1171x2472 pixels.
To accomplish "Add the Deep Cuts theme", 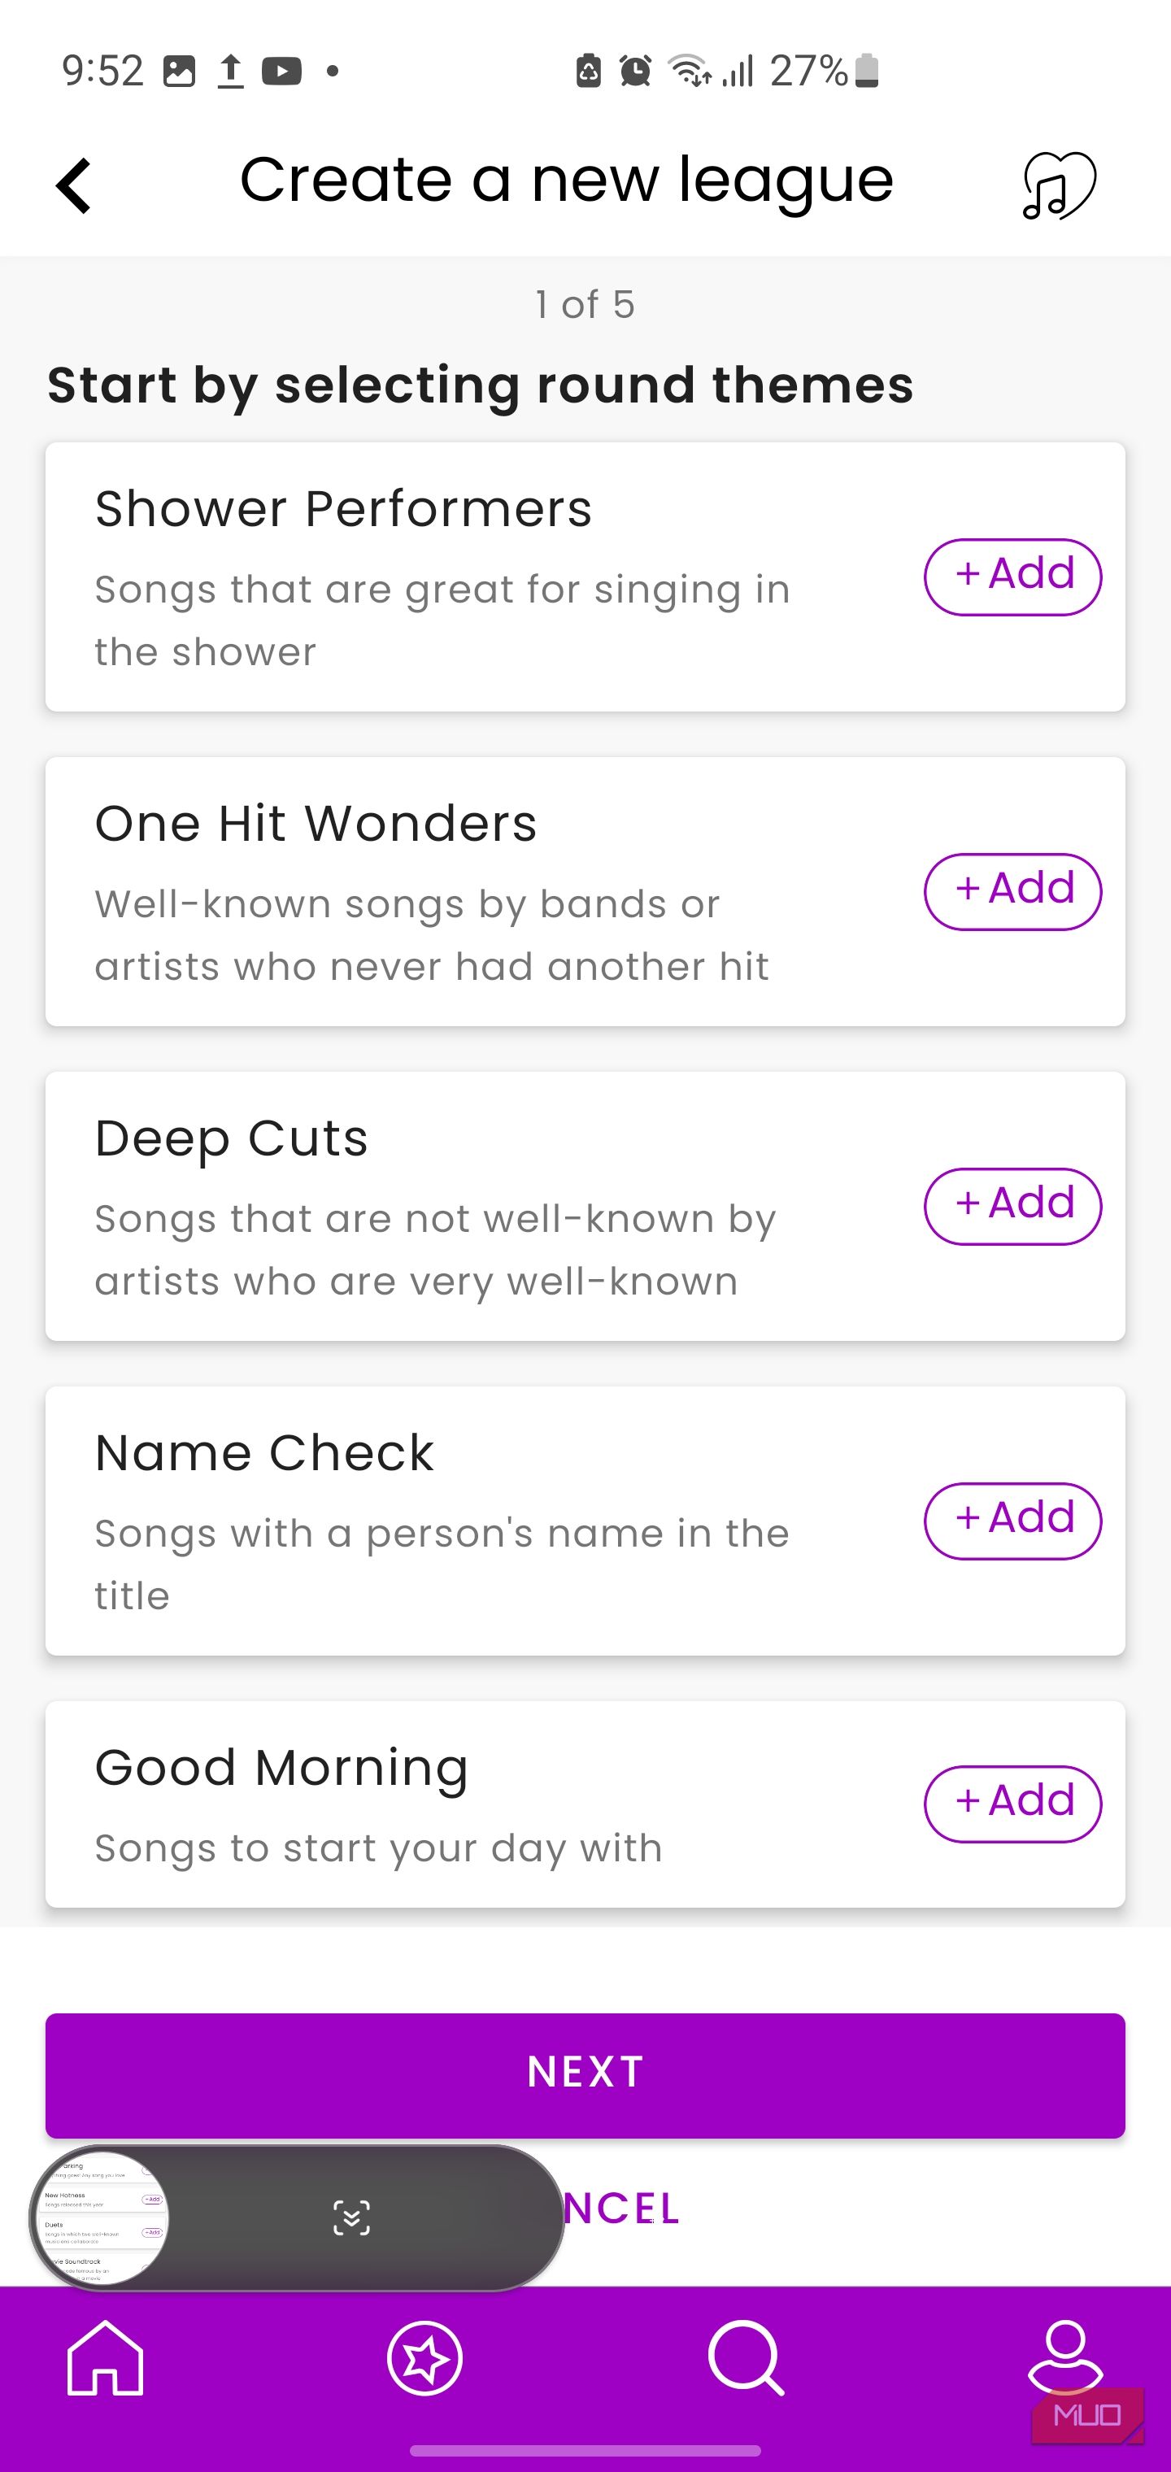I will 1012,1206.
